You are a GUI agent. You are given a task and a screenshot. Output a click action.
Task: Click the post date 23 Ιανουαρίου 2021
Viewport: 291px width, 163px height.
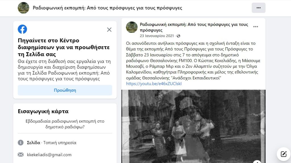point(157,36)
